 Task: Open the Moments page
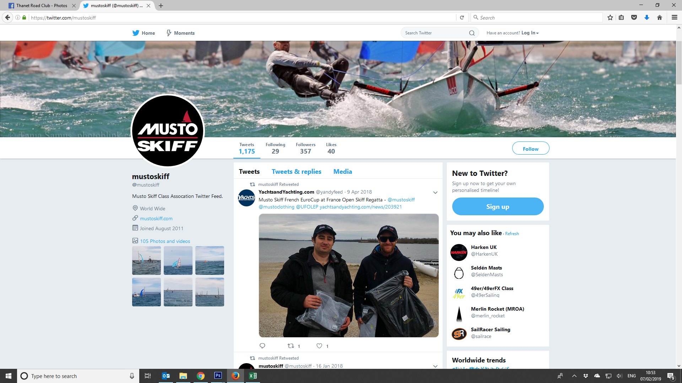(x=180, y=33)
